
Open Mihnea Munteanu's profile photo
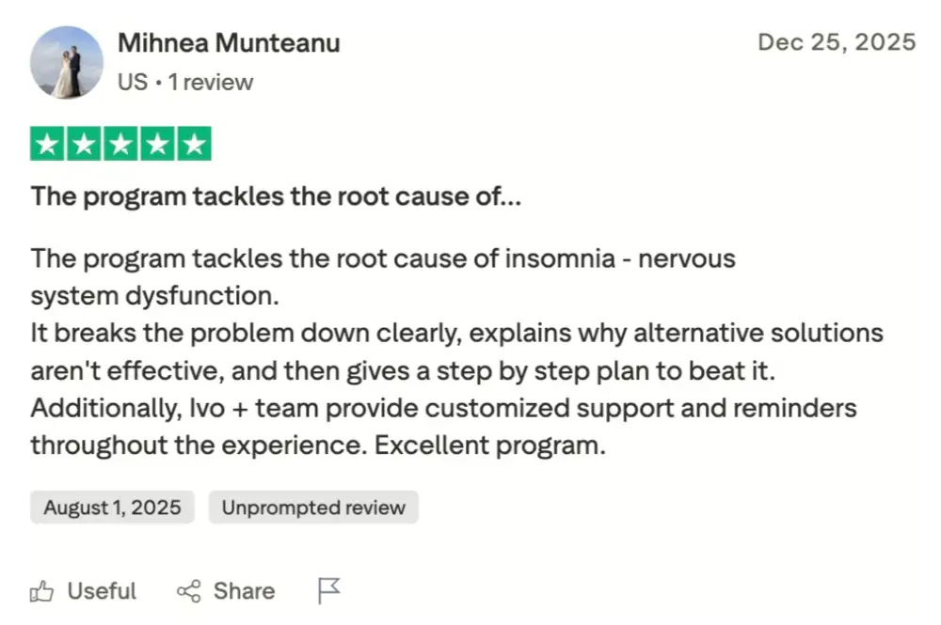[x=66, y=62]
